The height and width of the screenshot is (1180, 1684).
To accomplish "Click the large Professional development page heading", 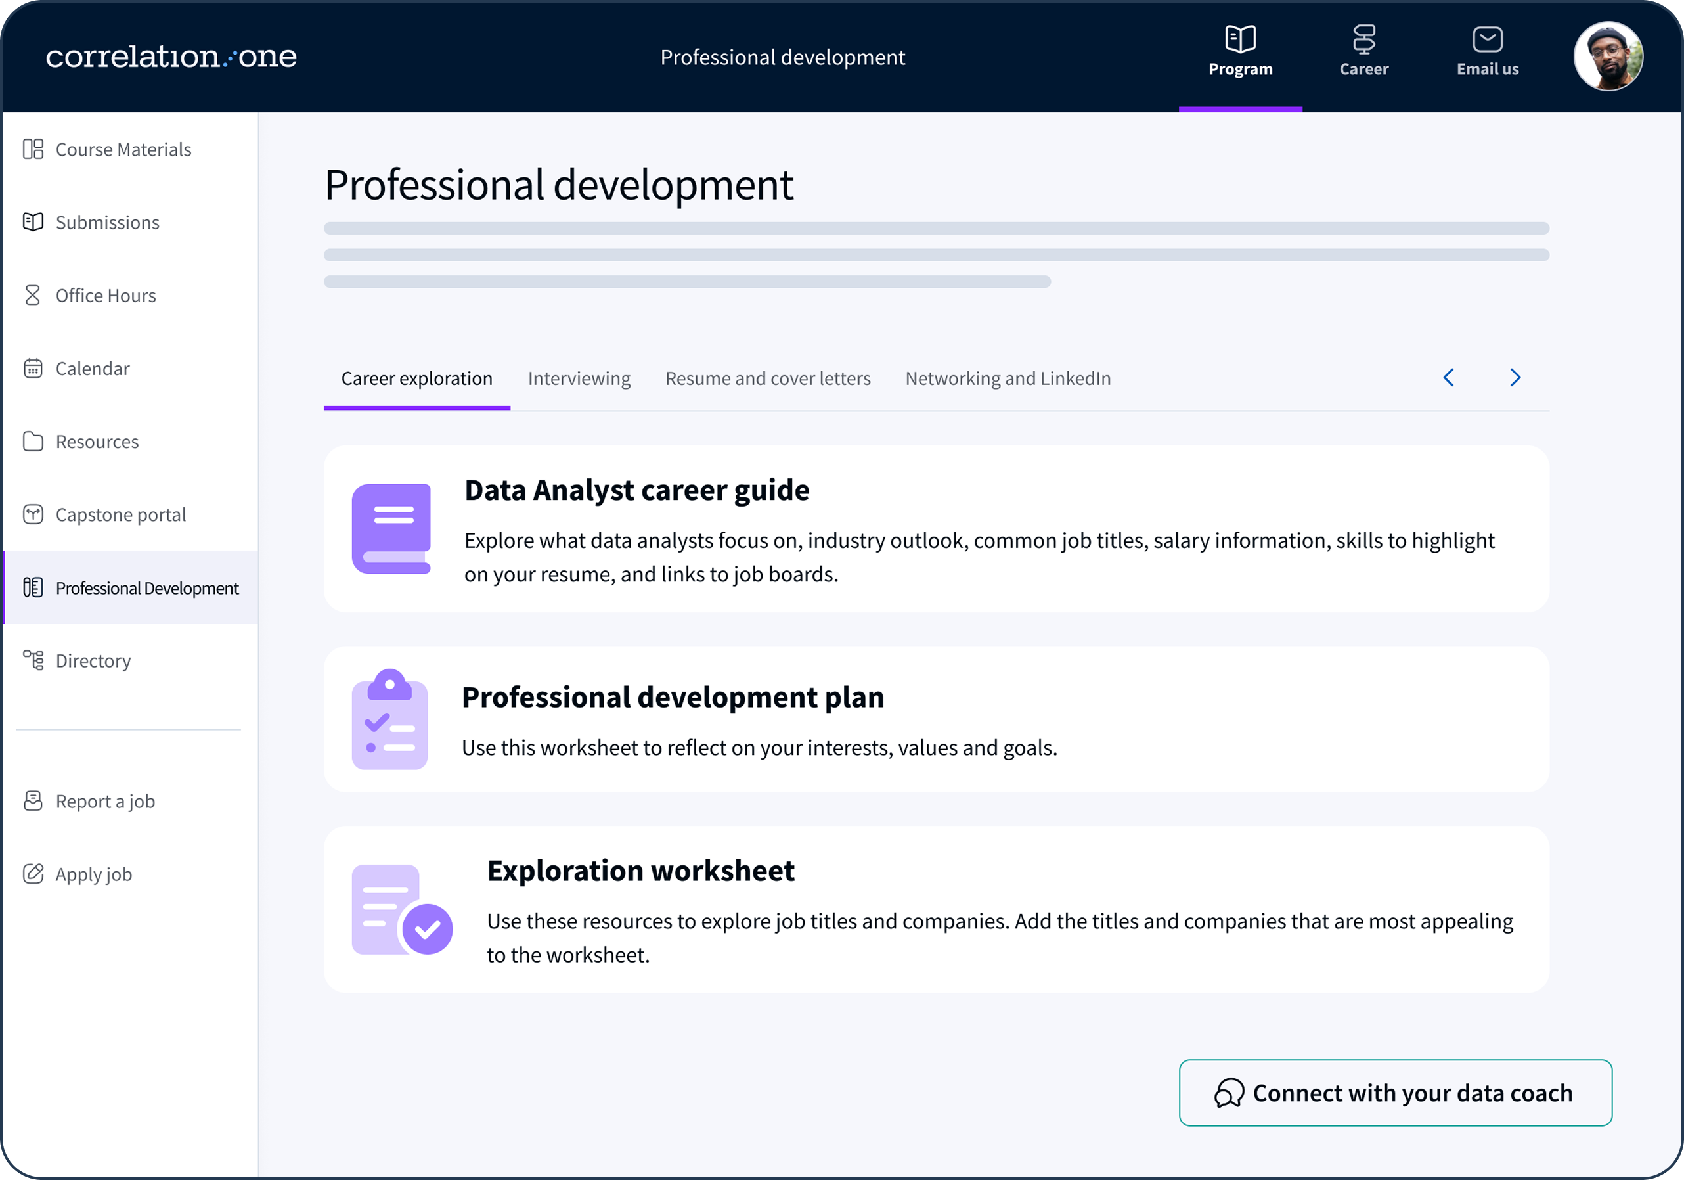I will (x=559, y=185).
